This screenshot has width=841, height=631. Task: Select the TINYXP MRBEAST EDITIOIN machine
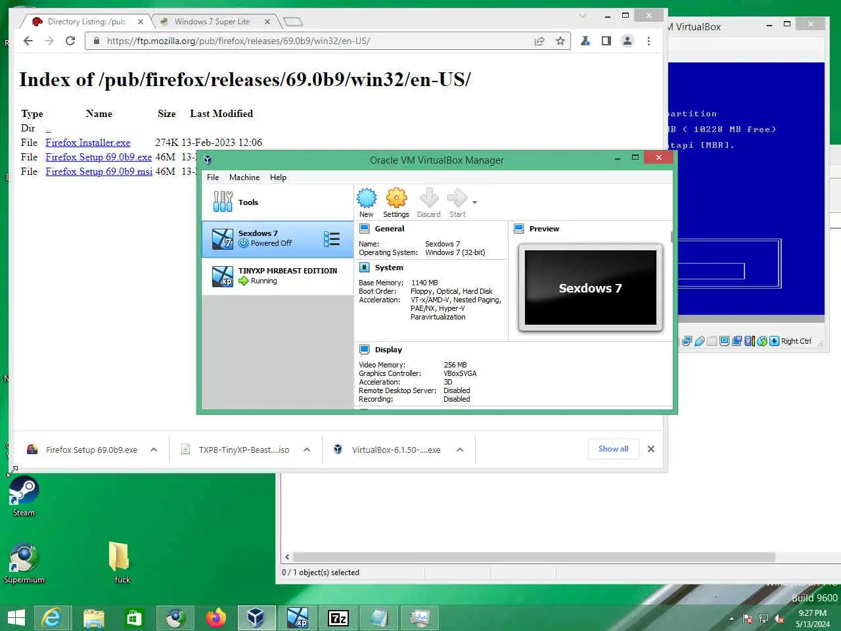point(277,276)
